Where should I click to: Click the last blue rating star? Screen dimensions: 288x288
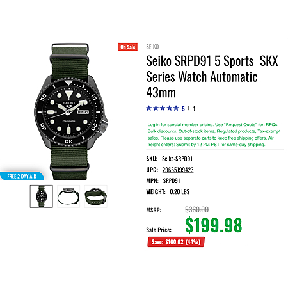click(176, 108)
